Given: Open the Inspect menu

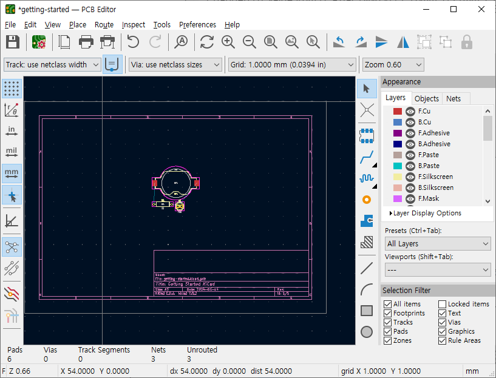Looking at the screenshot, I should [x=134, y=25].
